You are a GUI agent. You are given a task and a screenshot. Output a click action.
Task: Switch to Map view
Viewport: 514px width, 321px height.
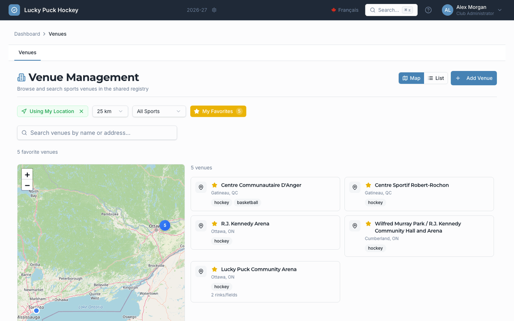tap(411, 78)
